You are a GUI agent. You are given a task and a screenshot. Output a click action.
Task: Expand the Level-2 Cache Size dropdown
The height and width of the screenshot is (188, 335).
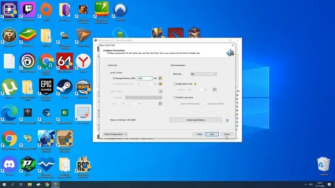click(135, 103)
